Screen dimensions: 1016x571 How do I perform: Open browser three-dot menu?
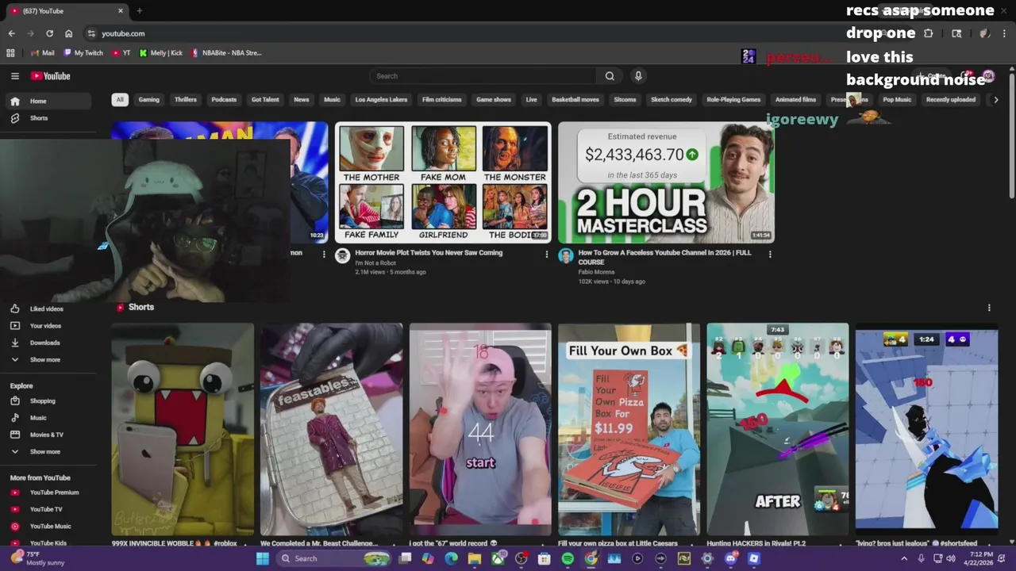[1004, 33]
